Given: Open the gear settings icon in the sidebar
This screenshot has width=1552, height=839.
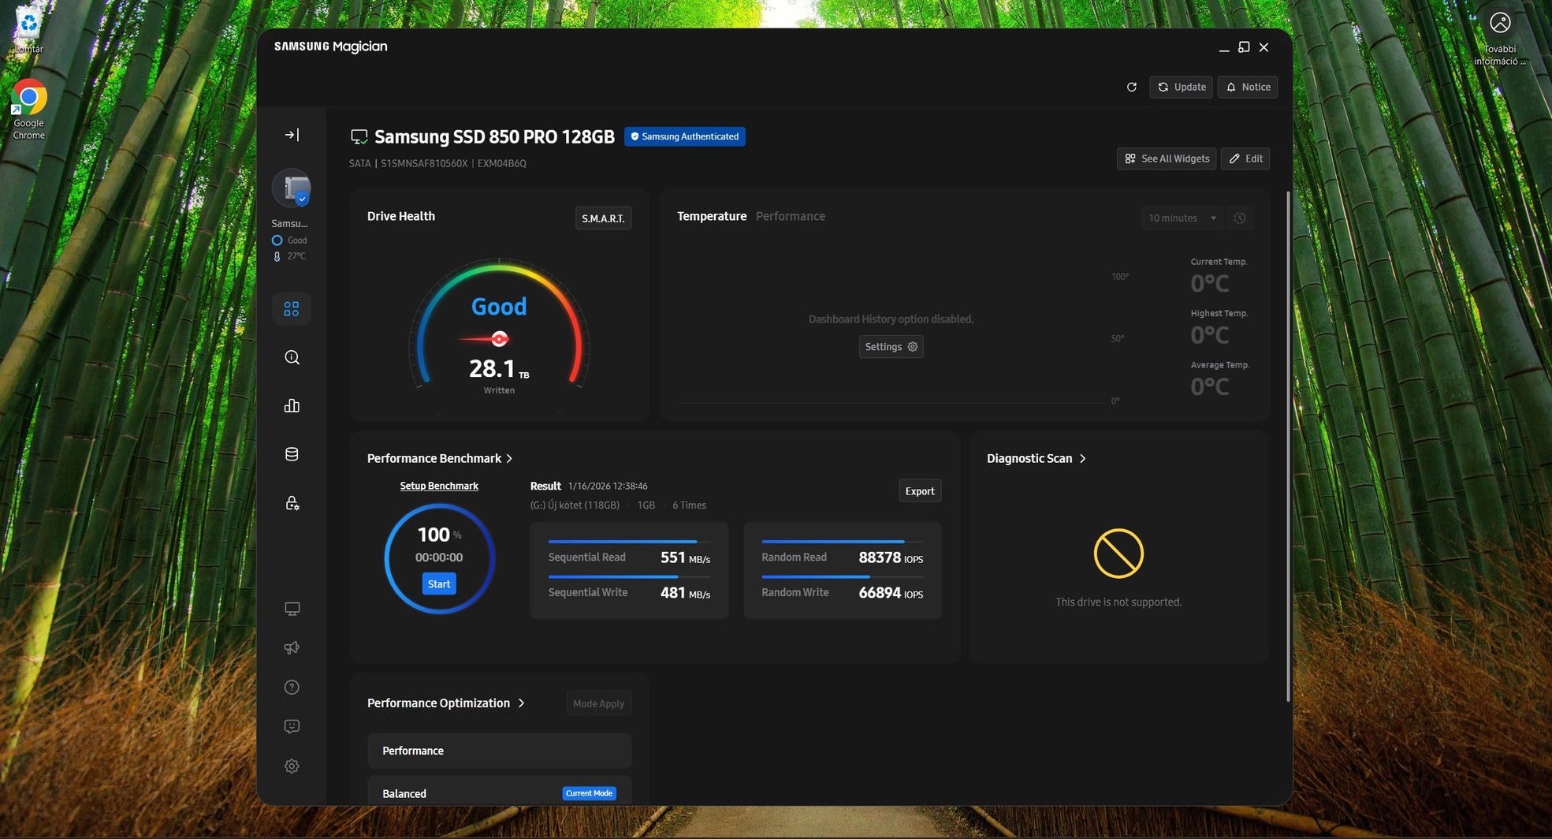Looking at the screenshot, I should tap(292, 766).
